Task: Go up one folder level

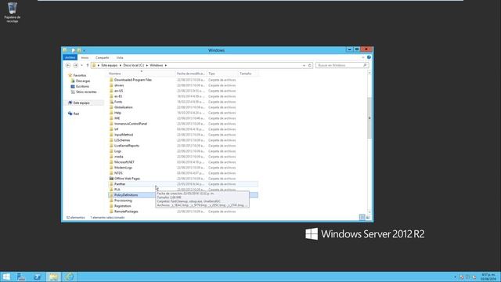Action: pos(87,65)
